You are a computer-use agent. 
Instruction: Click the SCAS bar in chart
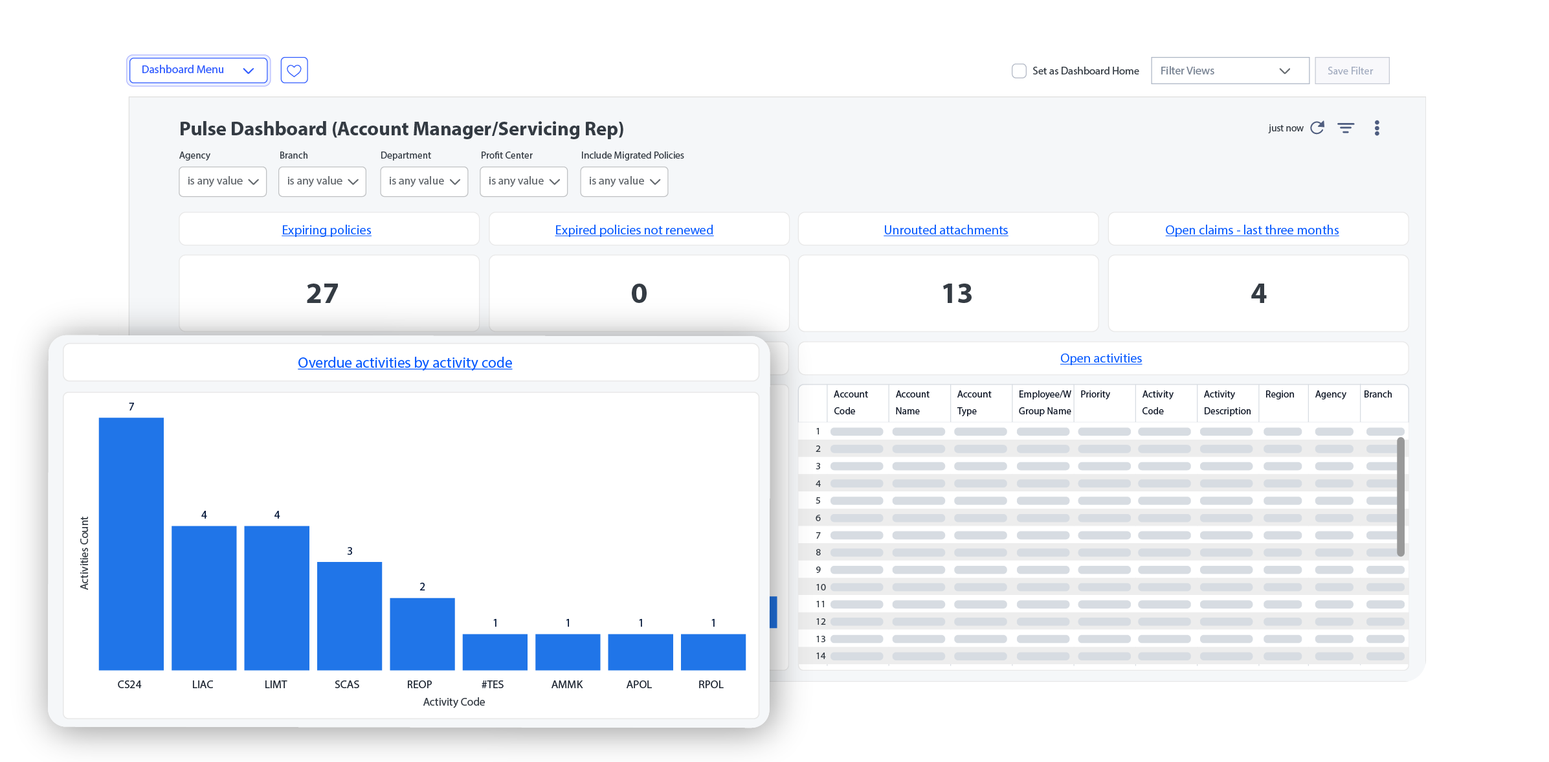350,616
